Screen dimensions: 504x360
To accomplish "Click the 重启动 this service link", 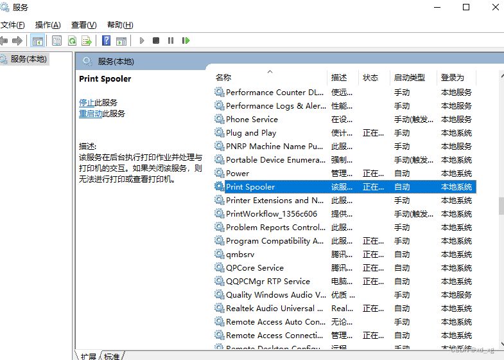I will tap(91, 114).
